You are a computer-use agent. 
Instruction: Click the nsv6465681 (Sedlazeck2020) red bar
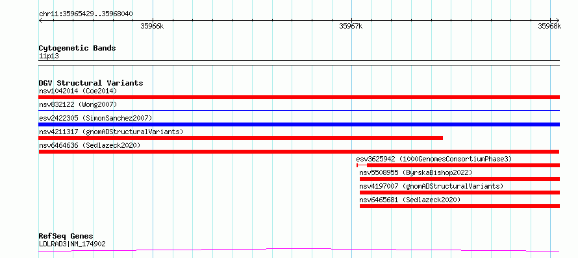point(460,206)
